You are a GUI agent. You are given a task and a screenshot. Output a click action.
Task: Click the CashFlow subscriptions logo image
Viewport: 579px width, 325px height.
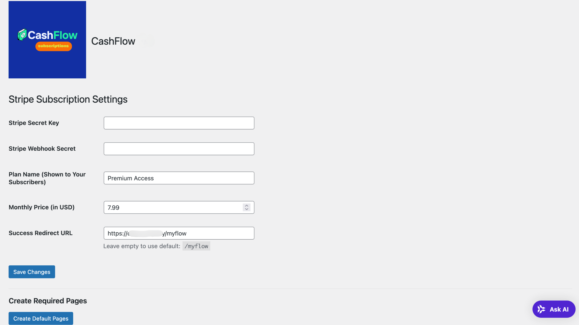(47, 40)
